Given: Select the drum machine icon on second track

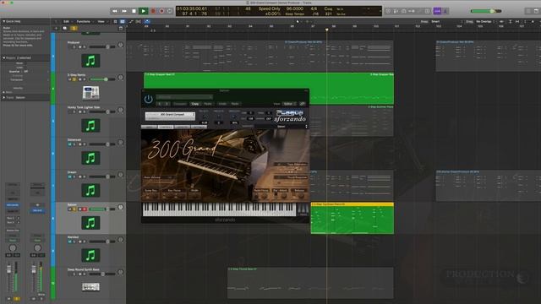Looking at the screenshot, I should click(x=90, y=93).
